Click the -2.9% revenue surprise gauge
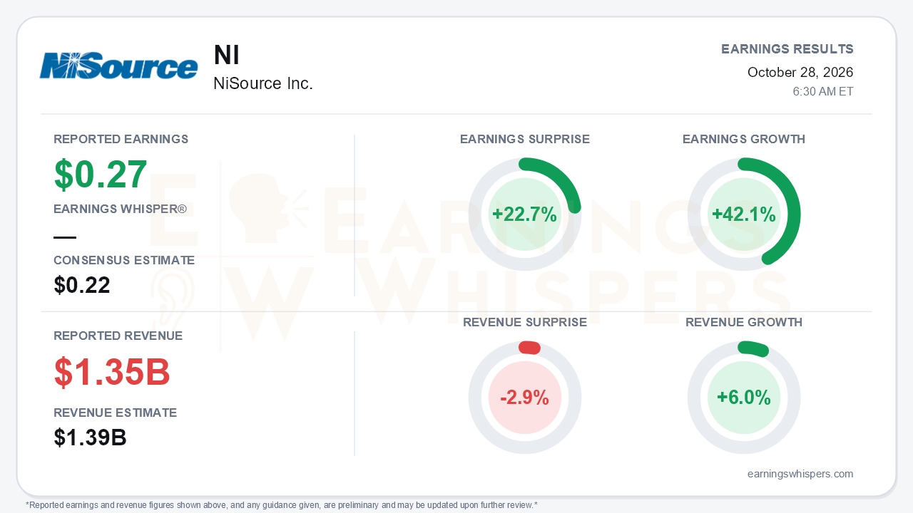The image size is (913, 513). coord(525,398)
